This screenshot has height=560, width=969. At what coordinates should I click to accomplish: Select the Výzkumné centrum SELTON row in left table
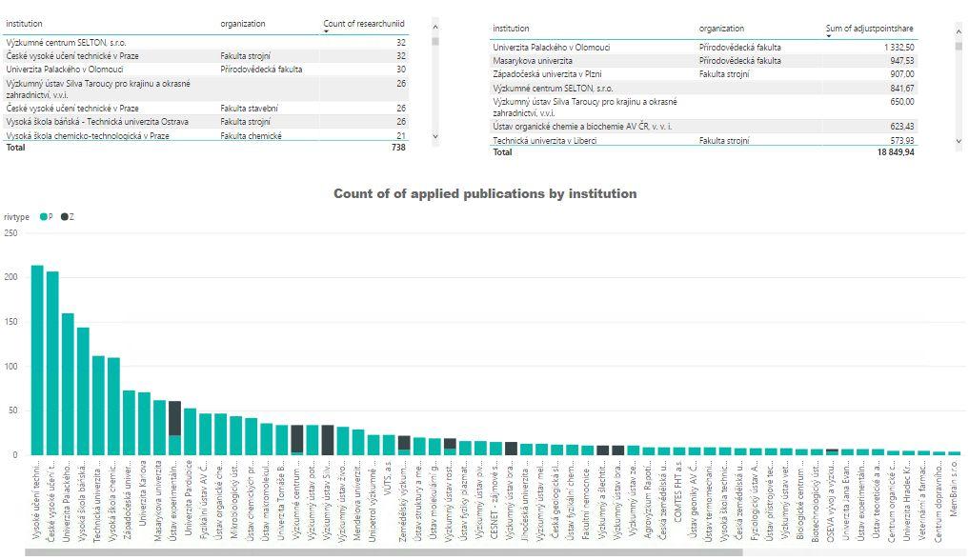pos(206,43)
